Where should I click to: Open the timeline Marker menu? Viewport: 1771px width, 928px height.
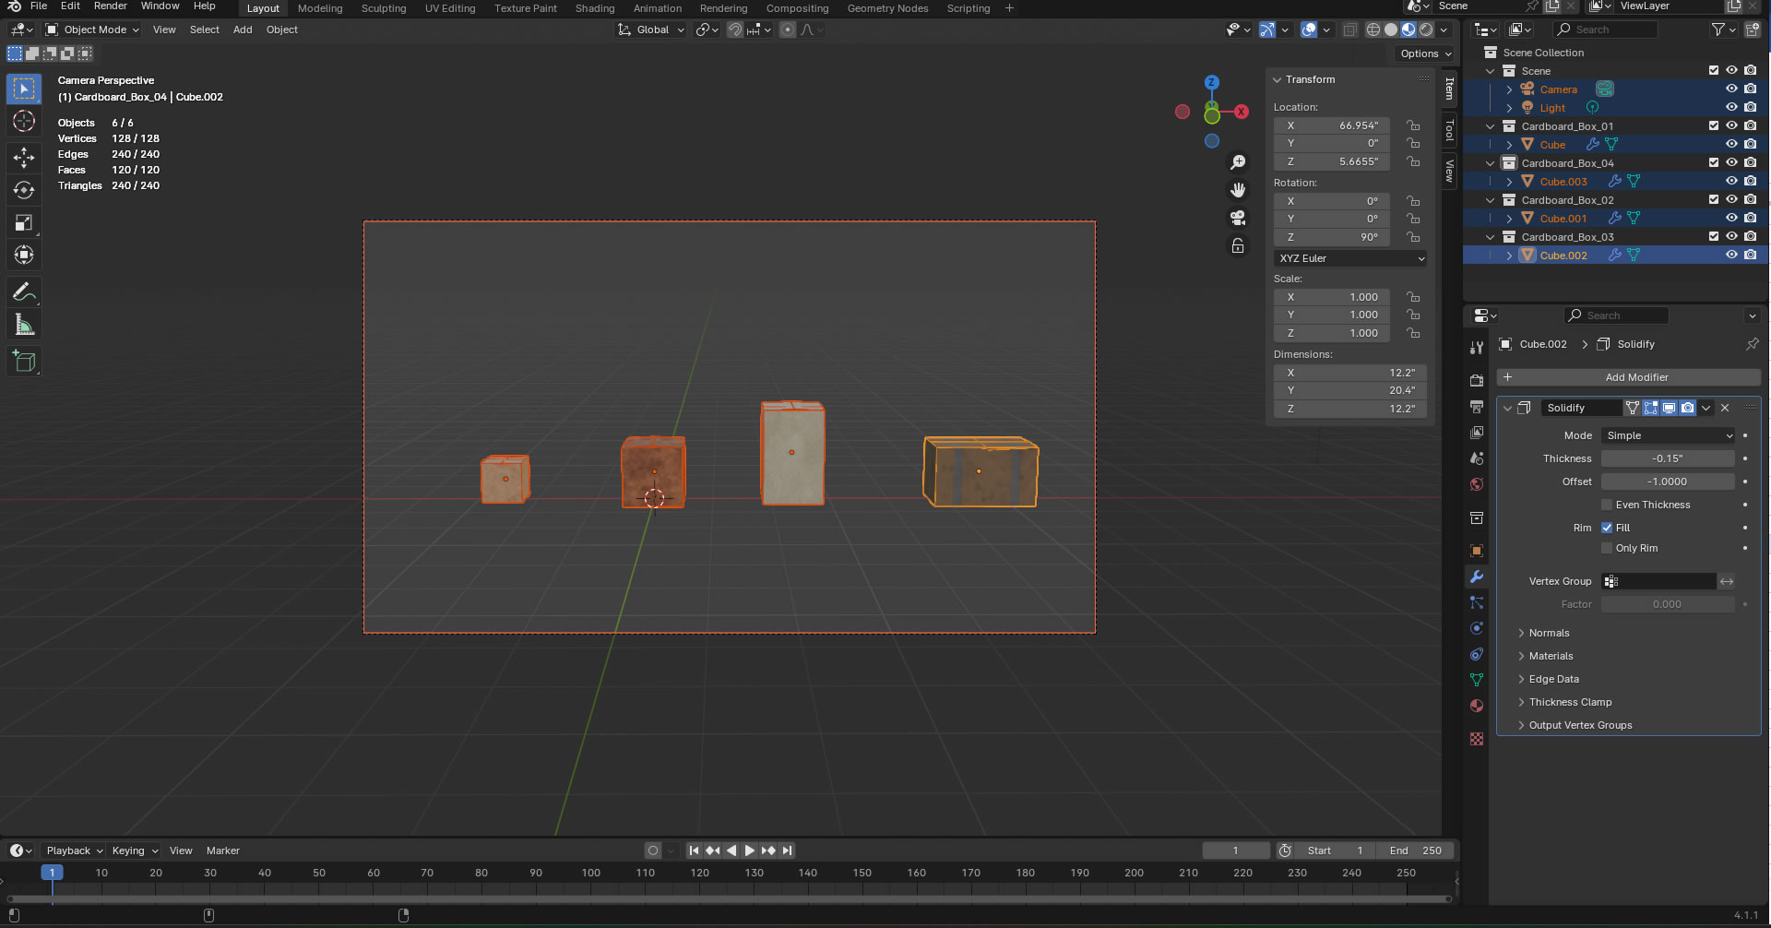[222, 851]
